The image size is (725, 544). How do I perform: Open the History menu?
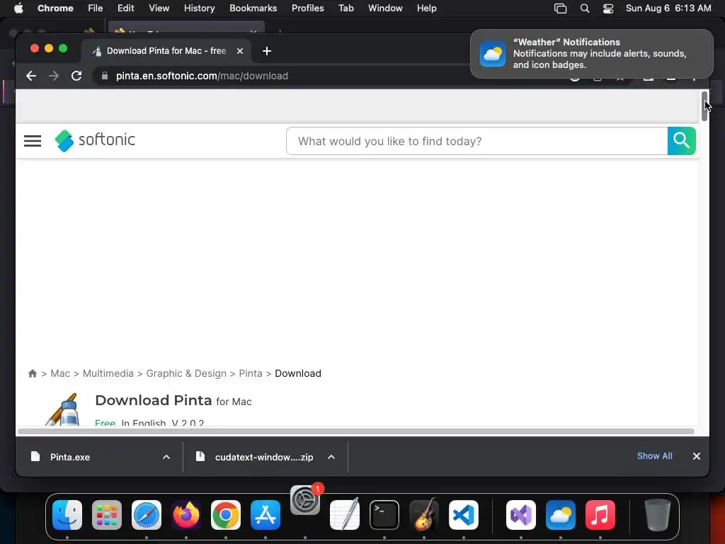click(x=199, y=8)
